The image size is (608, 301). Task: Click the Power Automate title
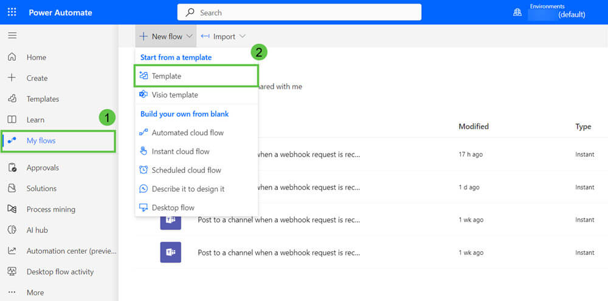[60, 12]
